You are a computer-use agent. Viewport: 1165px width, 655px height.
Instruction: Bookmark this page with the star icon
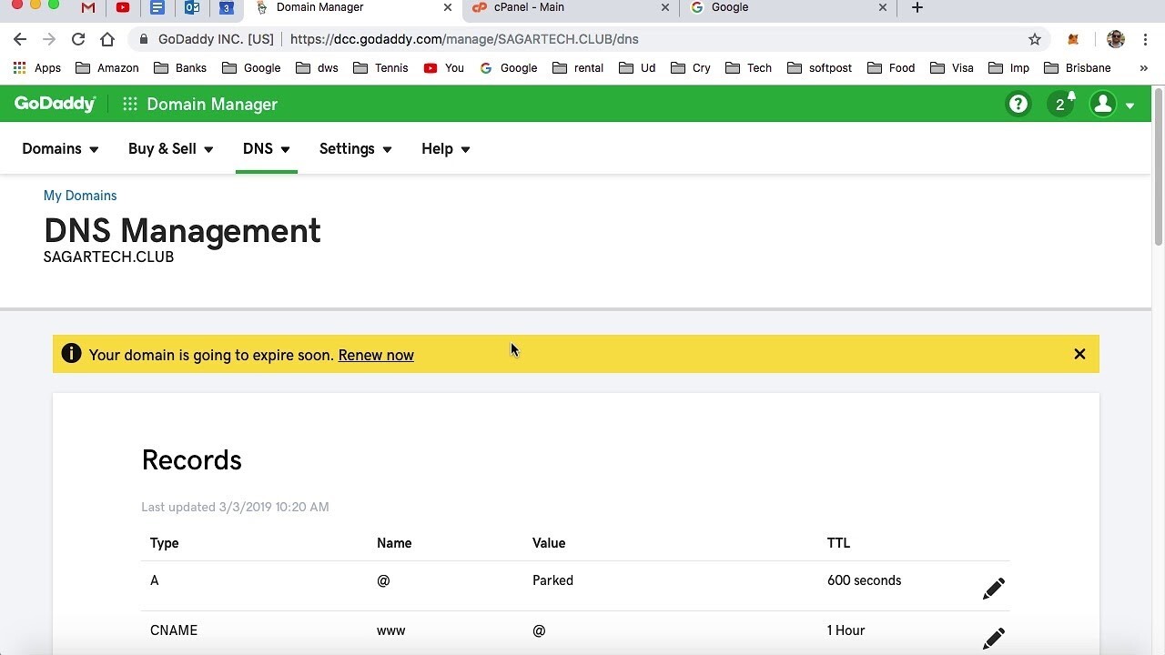1034,39
